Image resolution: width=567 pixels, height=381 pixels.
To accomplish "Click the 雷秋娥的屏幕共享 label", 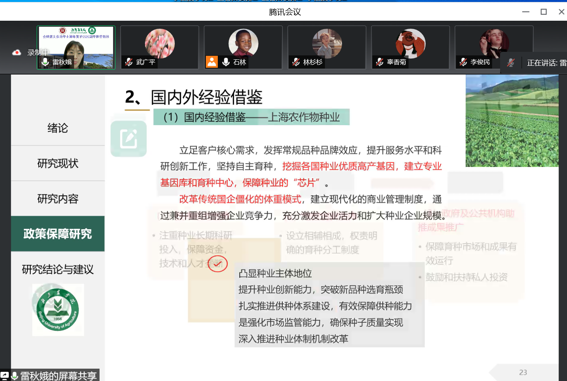I will click(x=59, y=376).
